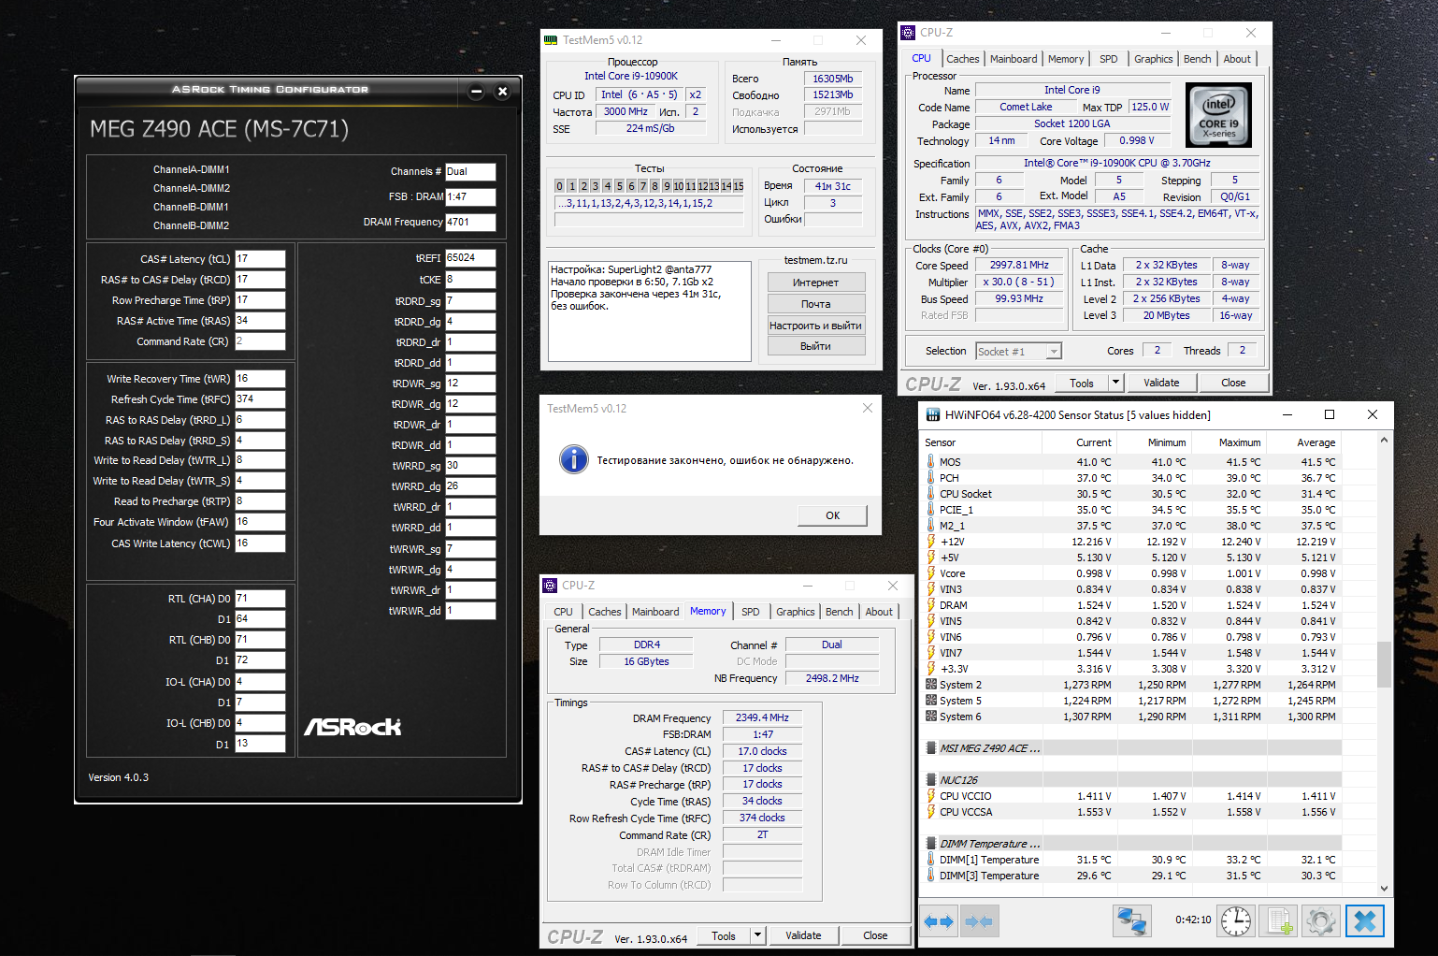
Task: Click the Почта button in TestMem5
Action: pyautogui.click(x=815, y=304)
